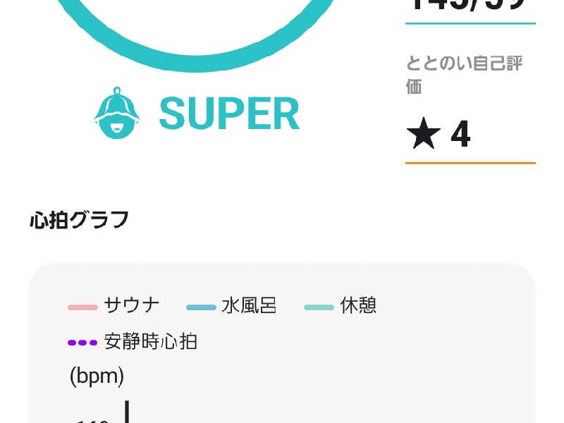This screenshot has width=564, height=423.
Task: Click the orange underline below star rating
Action: point(470,163)
